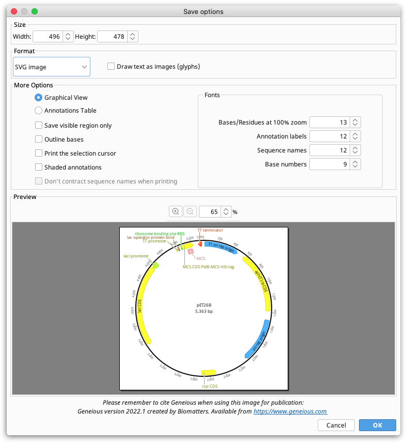Click the Bases/Residues font size field

tap(330, 123)
